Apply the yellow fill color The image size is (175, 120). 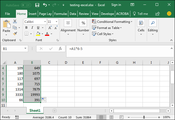38,34
